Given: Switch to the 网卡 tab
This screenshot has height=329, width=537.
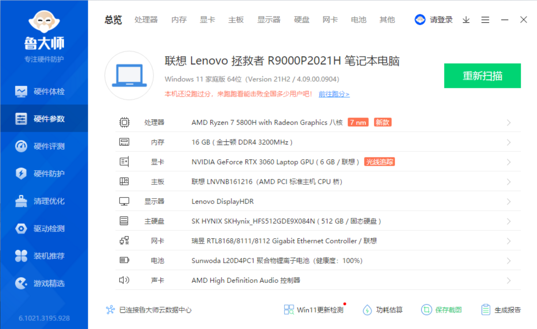Looking at the screenshot, I should tap(330, 20).
